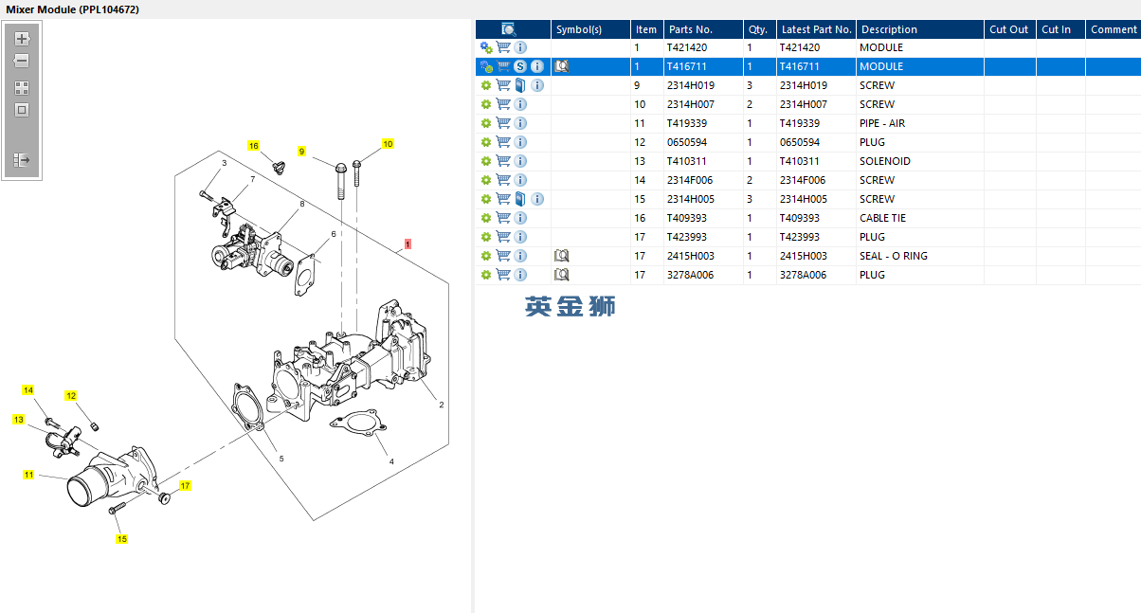Click assembly gears icon on T421420 row
This screenshot has height=613, width=1141.
(486, 47)
